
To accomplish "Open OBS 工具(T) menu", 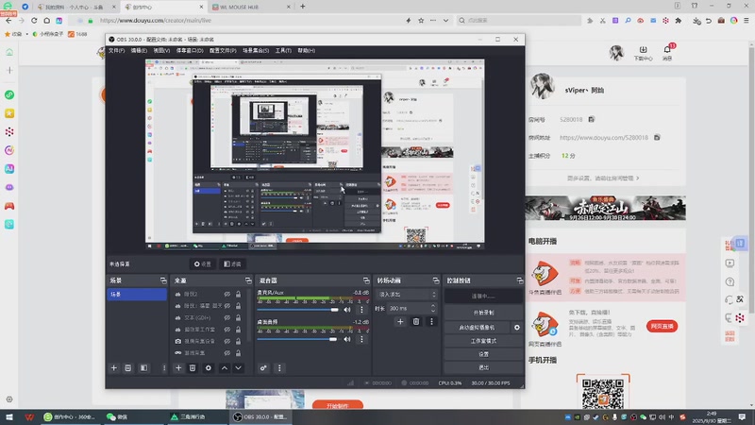I will pyautogui.click(x=283, y=51).
